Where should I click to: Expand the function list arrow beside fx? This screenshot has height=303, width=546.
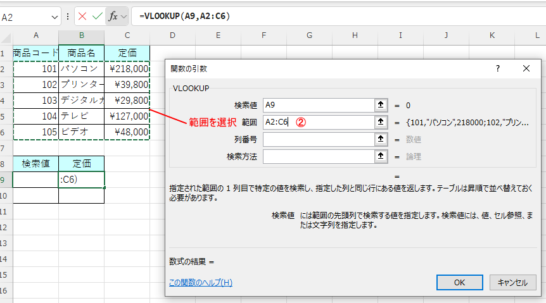[124, 16]
